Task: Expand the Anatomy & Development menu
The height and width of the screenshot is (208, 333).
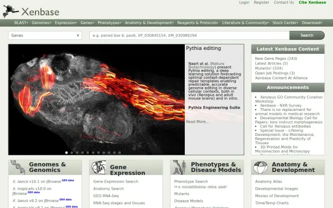Action: 149,23
